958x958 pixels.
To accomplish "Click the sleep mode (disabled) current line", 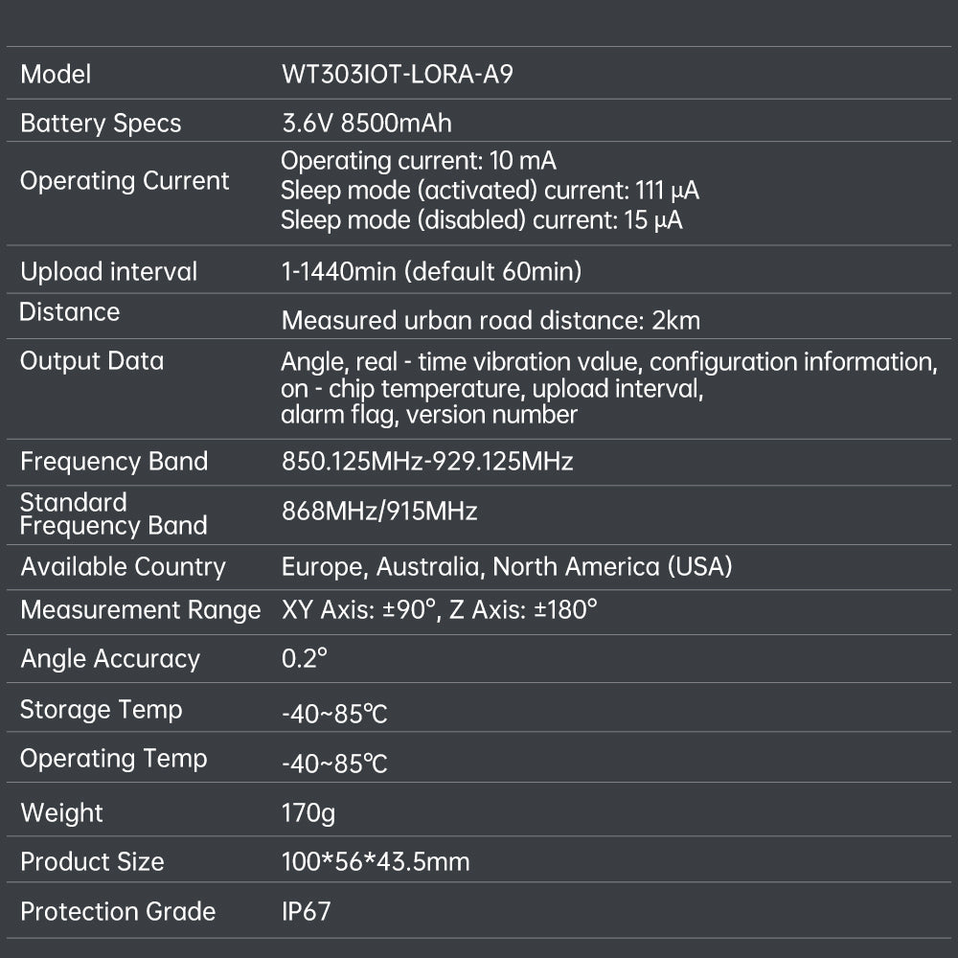I will tap(481, 220).
